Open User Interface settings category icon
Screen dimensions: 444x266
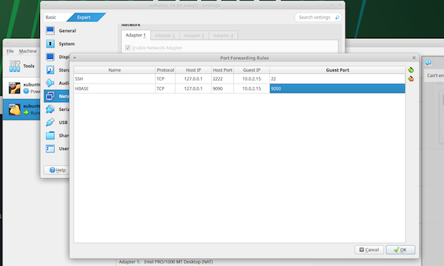[50, 149]
